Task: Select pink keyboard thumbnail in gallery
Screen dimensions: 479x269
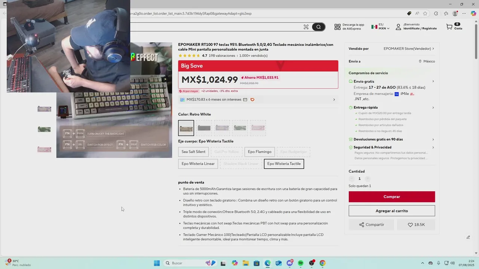Action: pyautogui.click(x=44, y=149)
